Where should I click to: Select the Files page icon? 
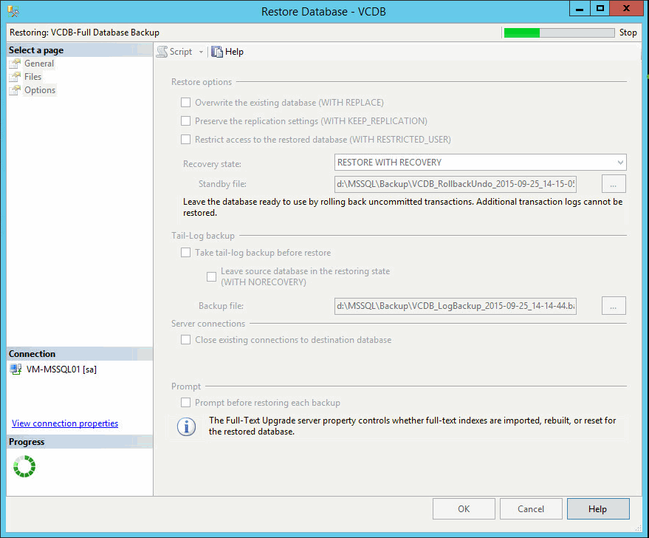pyautogui.click(x=15, y=77)
